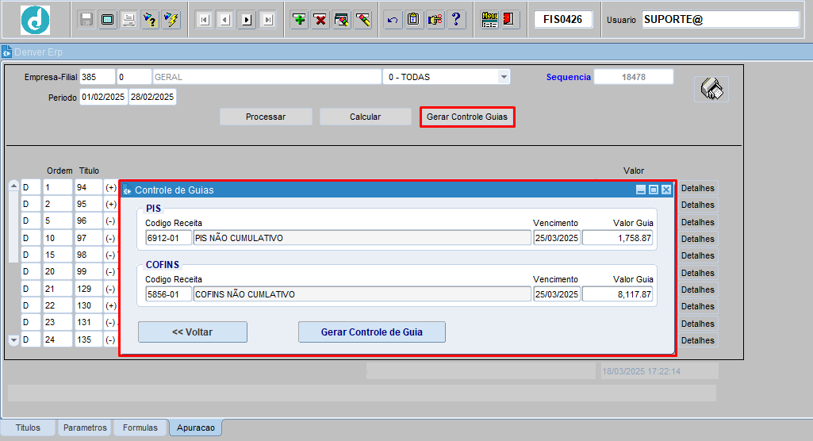Select the Parametros tab
This screenshot has height=441, width=813.
(x=85, y=428)
